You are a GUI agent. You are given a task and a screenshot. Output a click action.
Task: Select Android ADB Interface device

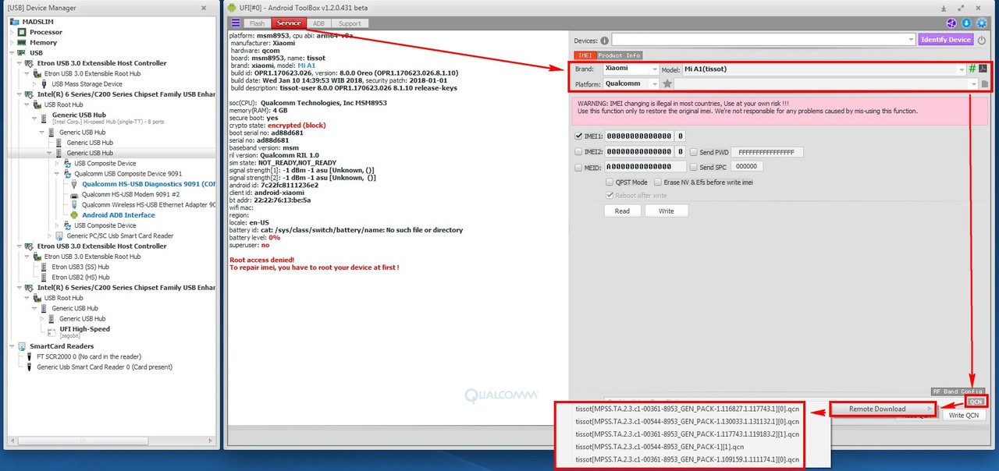(119, 215)
